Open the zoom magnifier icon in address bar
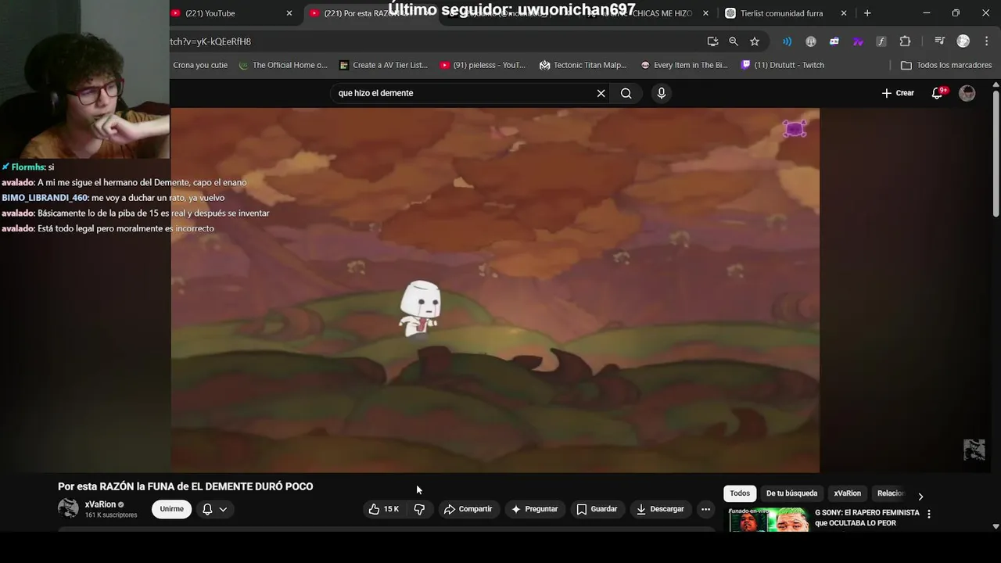 pos(734,41)
